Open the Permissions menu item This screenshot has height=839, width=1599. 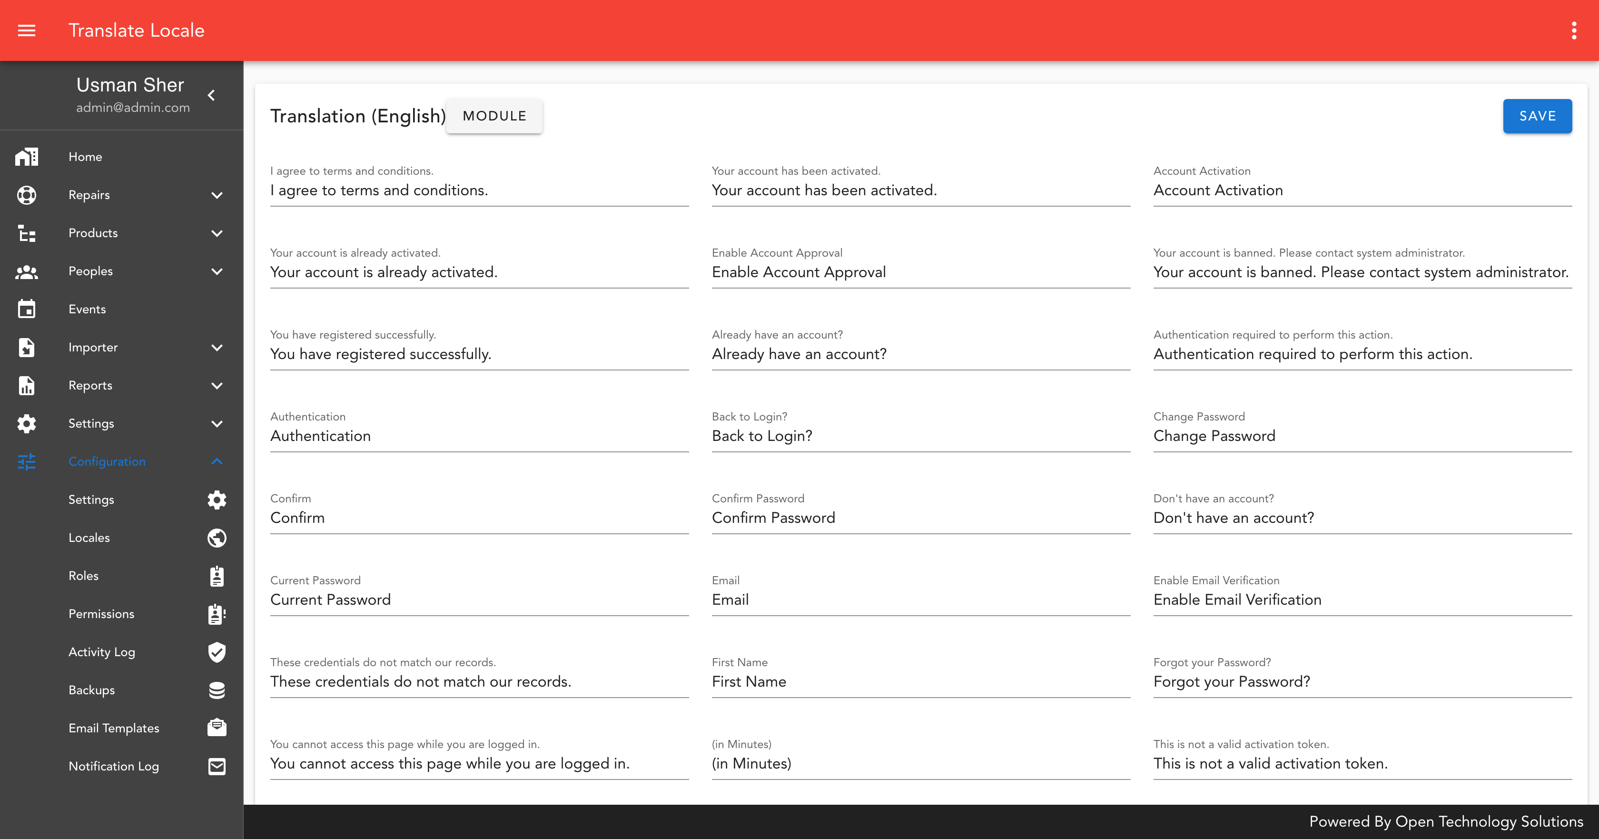pyautogui.click(x=101, y=614)
